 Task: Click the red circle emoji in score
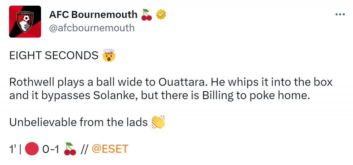pos(32,149)
